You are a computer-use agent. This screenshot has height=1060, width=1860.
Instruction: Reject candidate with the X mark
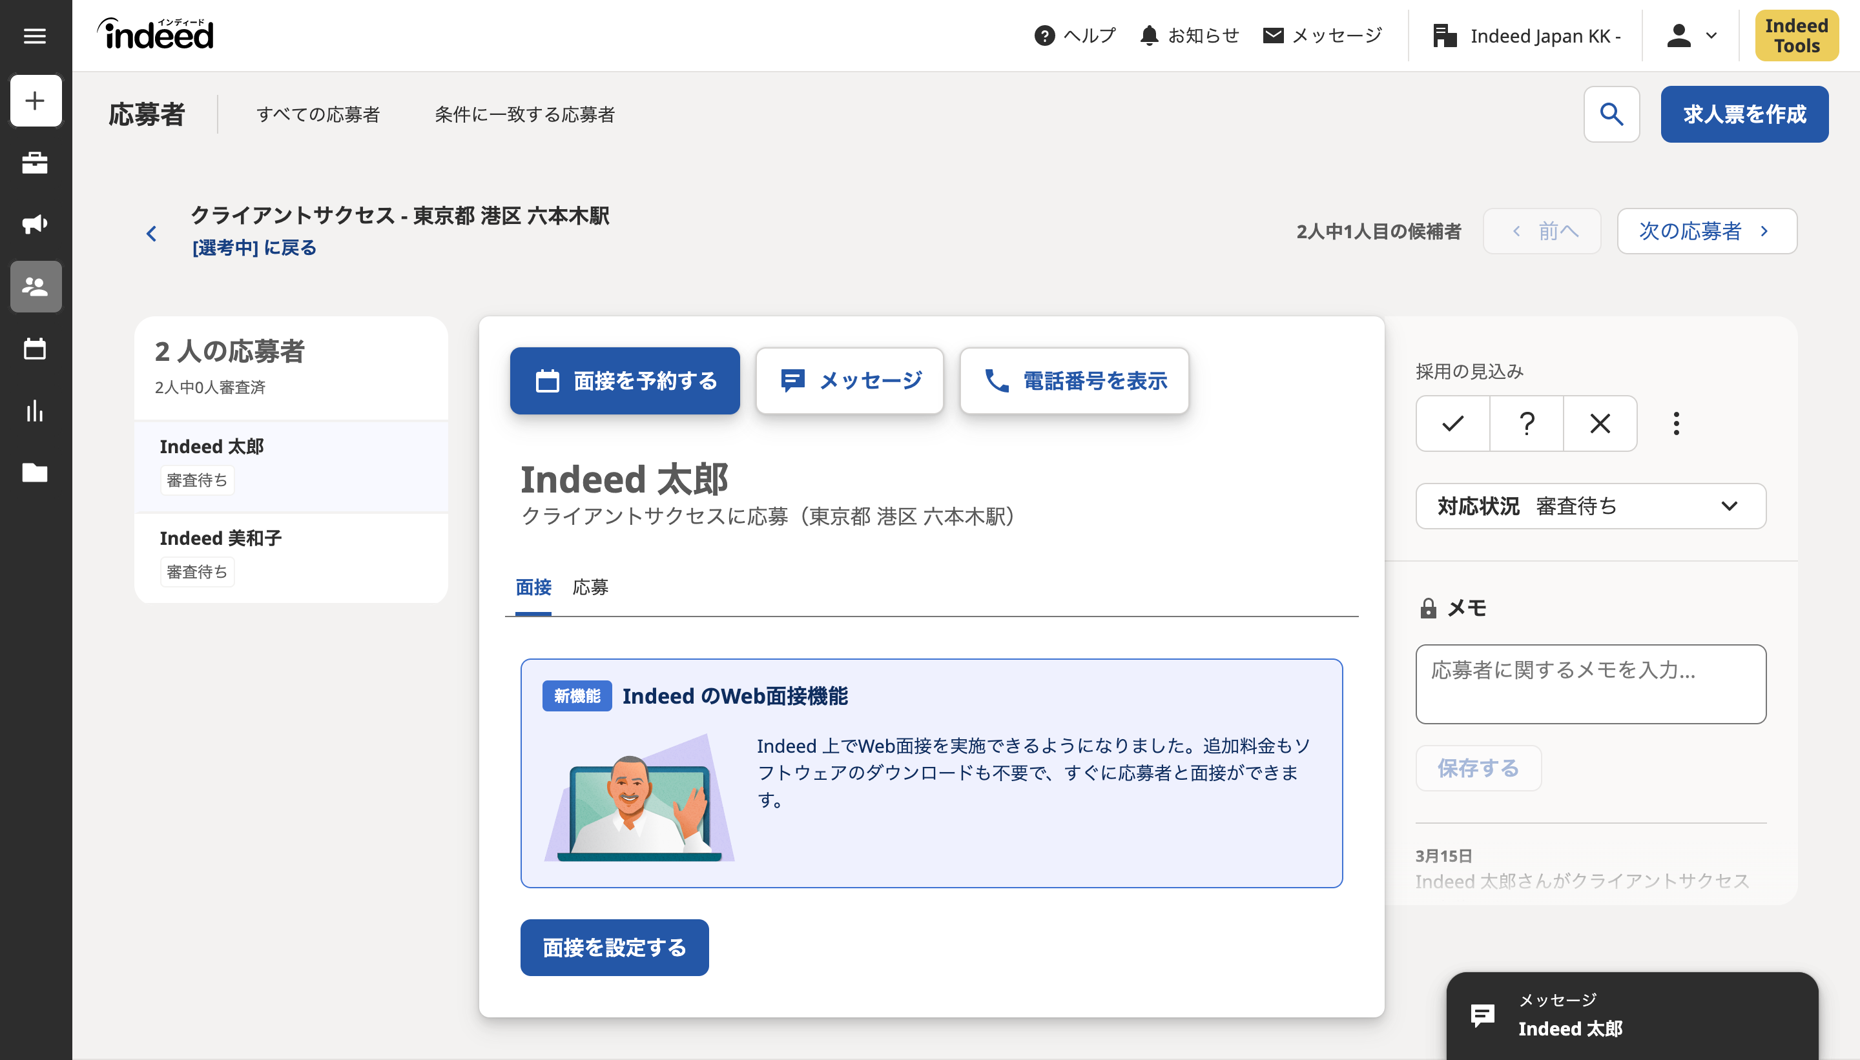(1600, 423)
